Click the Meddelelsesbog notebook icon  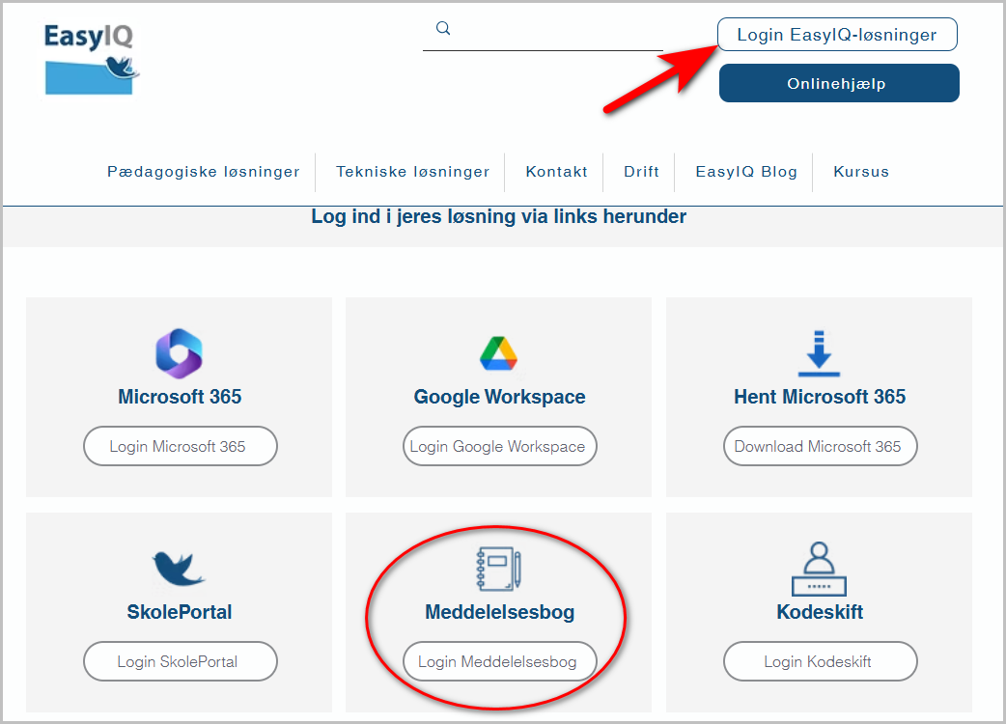(498, 569)
